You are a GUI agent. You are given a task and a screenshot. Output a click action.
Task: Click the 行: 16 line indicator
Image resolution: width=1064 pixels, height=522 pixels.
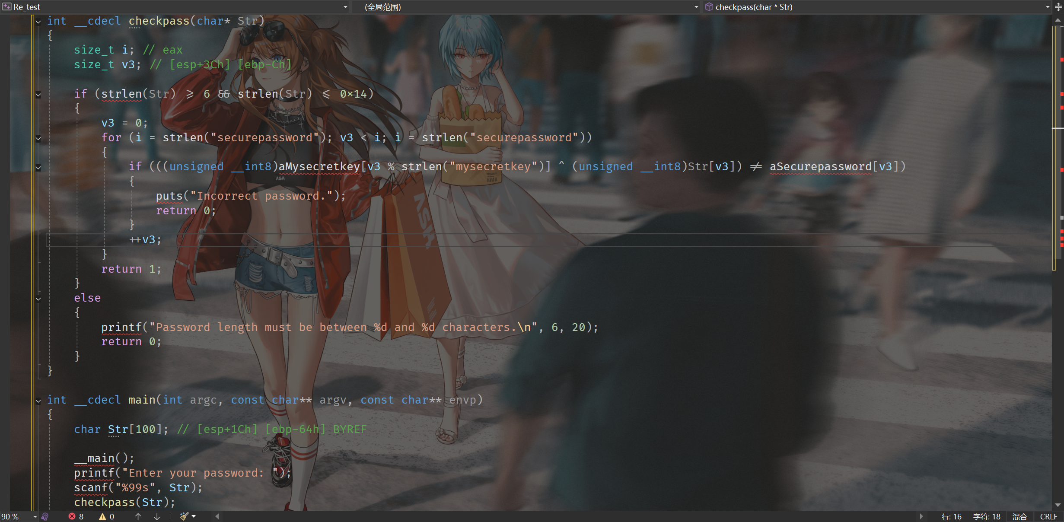[x=951, y=516]
